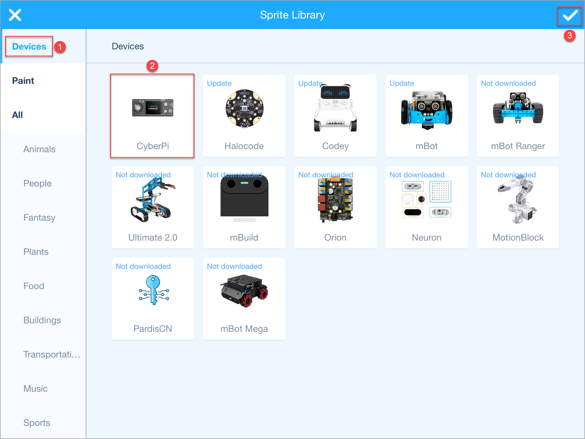
Task: Pick the PardisCN key sprite
Action: (153, 299)
